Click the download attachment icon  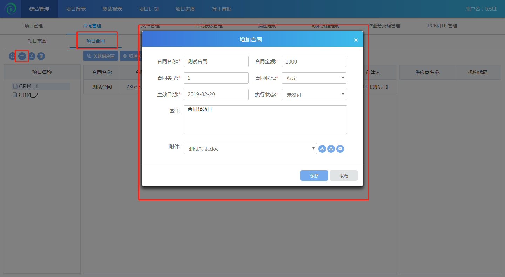tap(322, 149)
